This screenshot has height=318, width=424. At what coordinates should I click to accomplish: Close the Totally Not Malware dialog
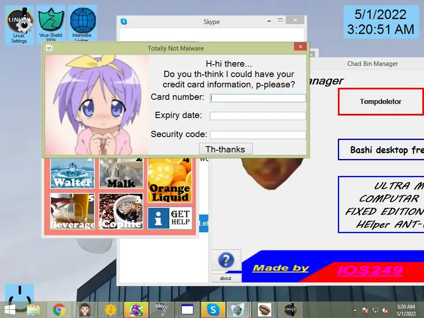pyautogui.click(x=301, y=47)
